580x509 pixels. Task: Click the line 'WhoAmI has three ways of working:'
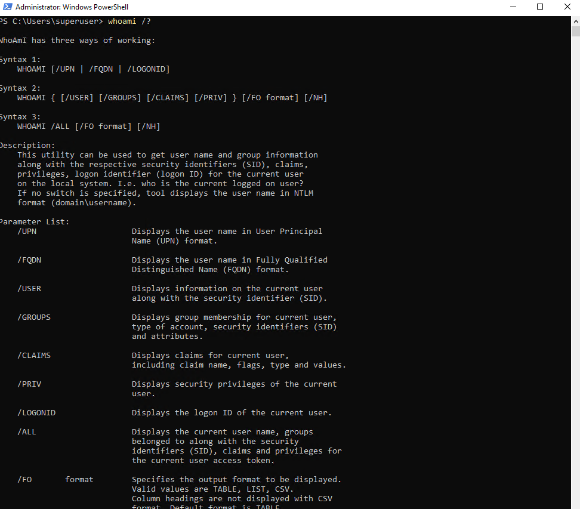(x=77, y=41)
